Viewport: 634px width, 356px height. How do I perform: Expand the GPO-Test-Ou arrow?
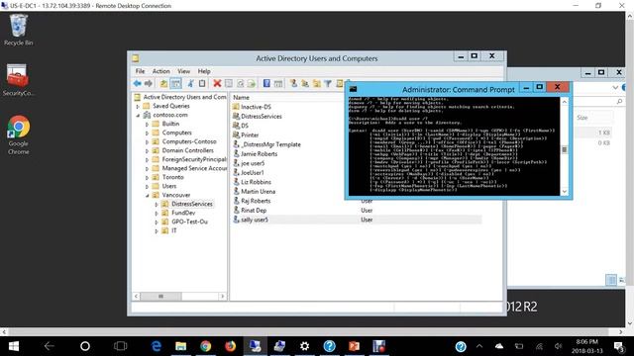pyautogui.click(x=157, y=222)
